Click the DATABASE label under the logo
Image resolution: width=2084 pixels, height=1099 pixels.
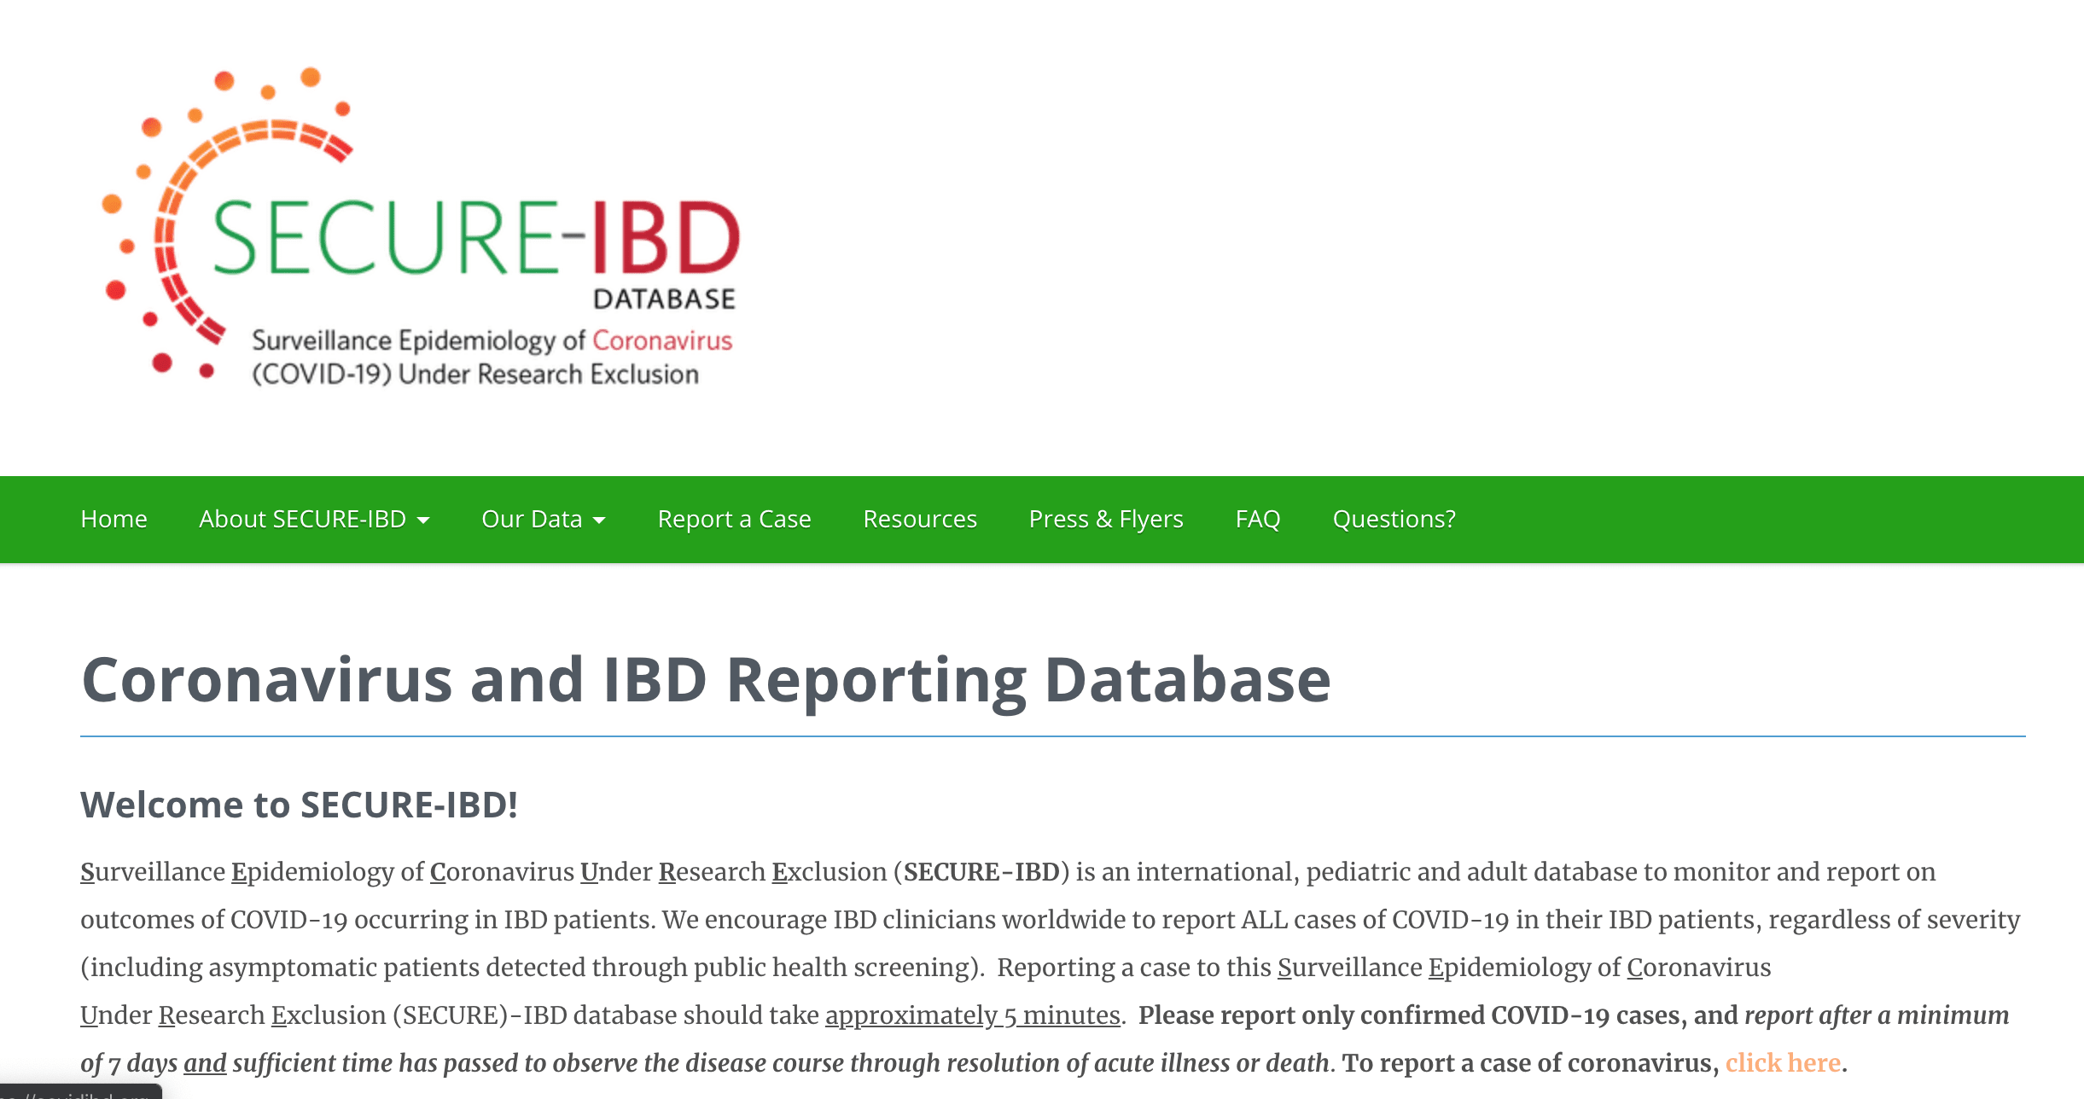pyautogui.click(x=664, y=299)
